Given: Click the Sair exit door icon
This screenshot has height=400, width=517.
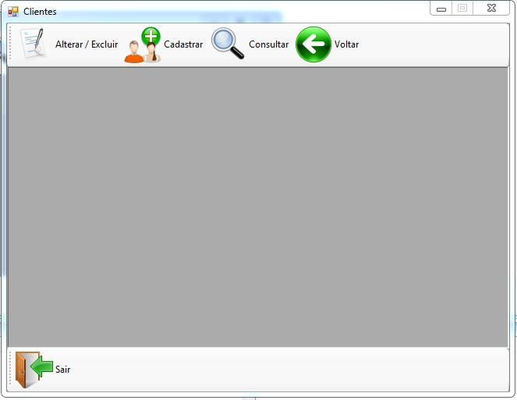Looking at the screenshot, I should coord(33,369).
